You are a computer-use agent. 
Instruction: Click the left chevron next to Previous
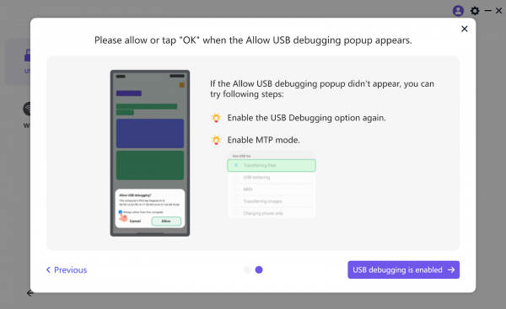pos(48,269)
